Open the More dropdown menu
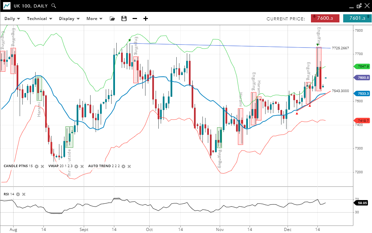 94,19
